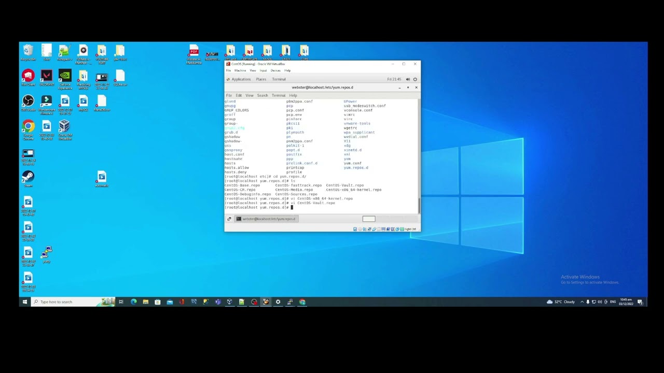Click the Fri 21:45 clock in CentOS panel
Viewport: 664px width, 373px height.
tap(394, 79)
